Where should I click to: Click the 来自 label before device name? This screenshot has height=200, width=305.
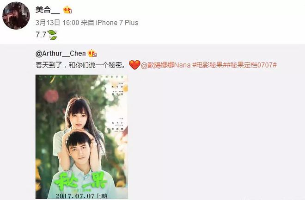(x=87, y=23)
